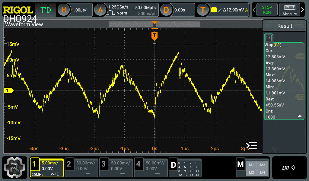Screen dimensions: 309x181
Task: Click the 1.25GSa/s sample rate readout
Action: tap(118, 7)
